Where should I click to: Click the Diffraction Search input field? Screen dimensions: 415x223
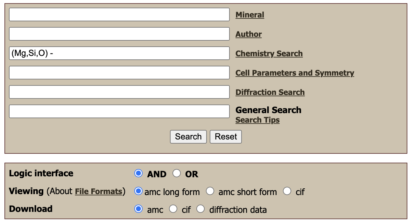point(119,92)
